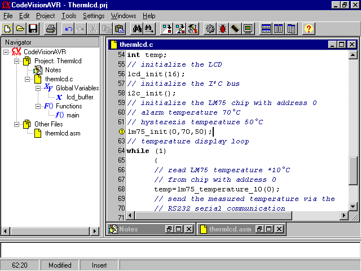Click the Redo toolbar icon
This screenshot has width=361, height=271.
pos(80,29)
